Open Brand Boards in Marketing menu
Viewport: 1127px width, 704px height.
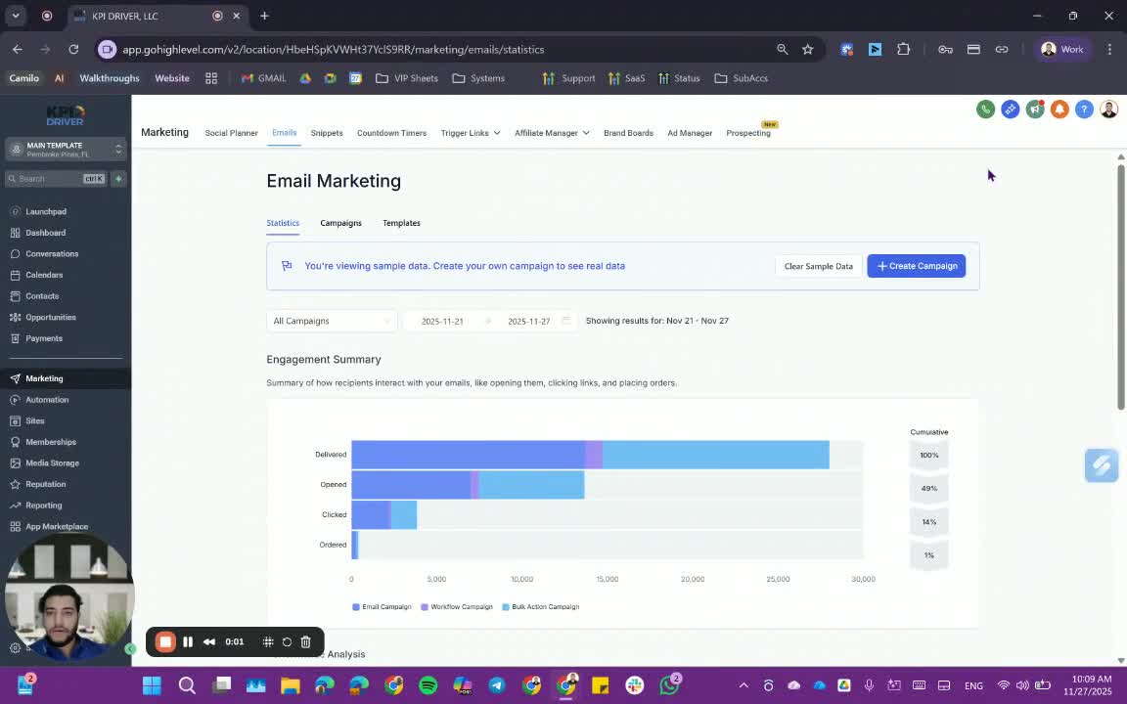point(628,133)
